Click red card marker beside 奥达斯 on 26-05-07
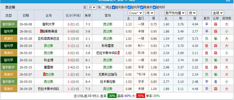The height and width of the screenshot is (100, 234). [x=44, y=74]
